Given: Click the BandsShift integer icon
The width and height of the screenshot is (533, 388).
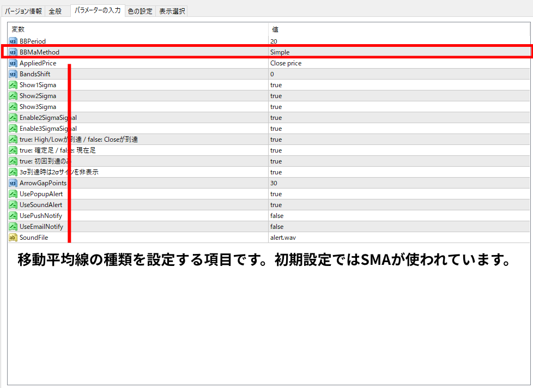Looking at the screenshot, I should pos(13,74).
